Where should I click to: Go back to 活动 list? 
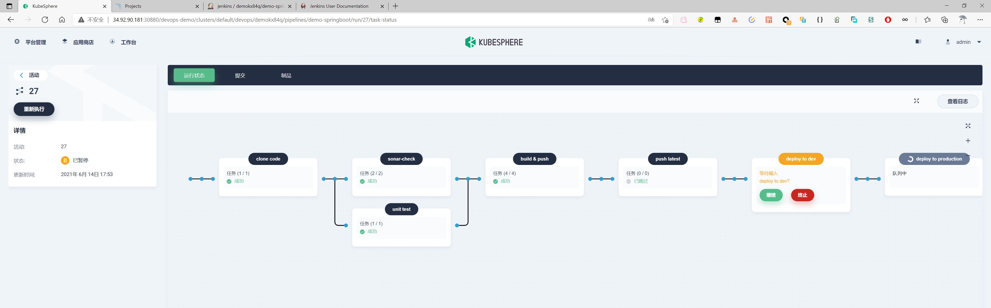click(x=30, y=75)
